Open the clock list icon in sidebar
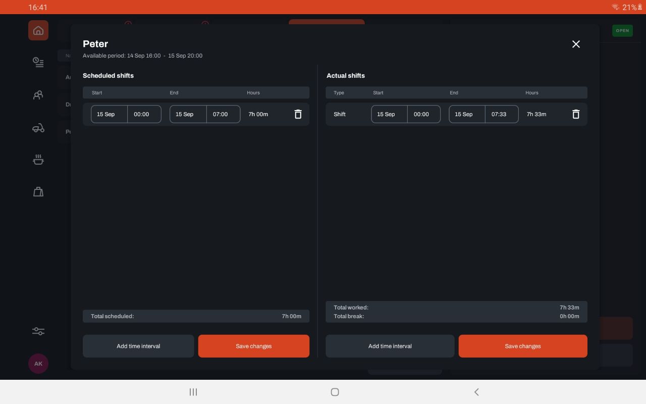This screenshot has height=404, width=646. 38,63
